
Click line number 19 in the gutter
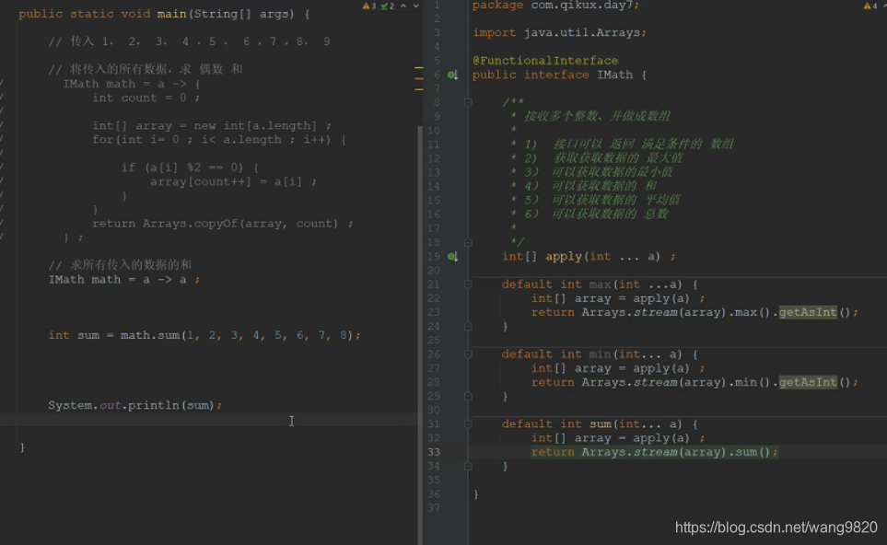[434, 257]
